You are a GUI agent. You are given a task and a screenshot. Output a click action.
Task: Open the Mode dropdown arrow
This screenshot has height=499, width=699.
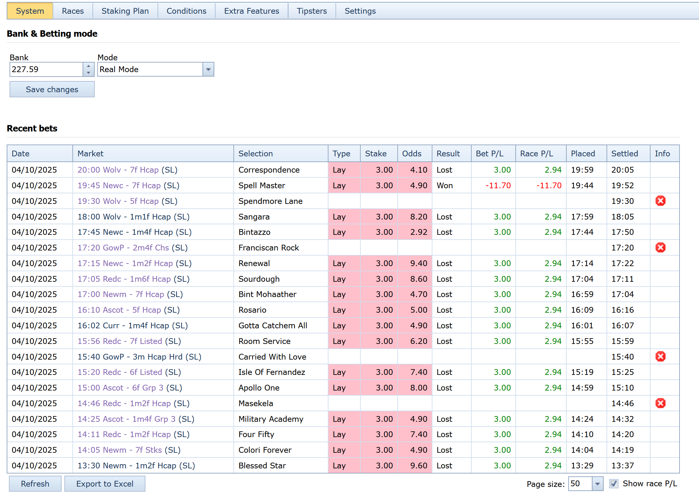coord(208,69)
